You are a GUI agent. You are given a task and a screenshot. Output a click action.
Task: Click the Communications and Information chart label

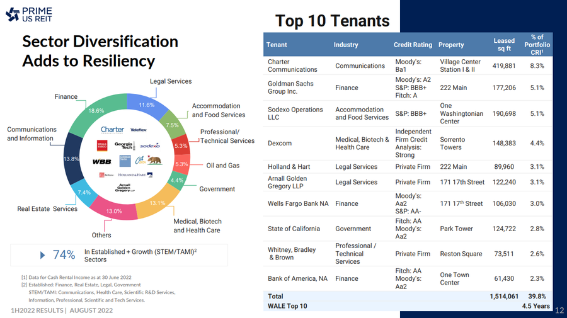point(32,133)
